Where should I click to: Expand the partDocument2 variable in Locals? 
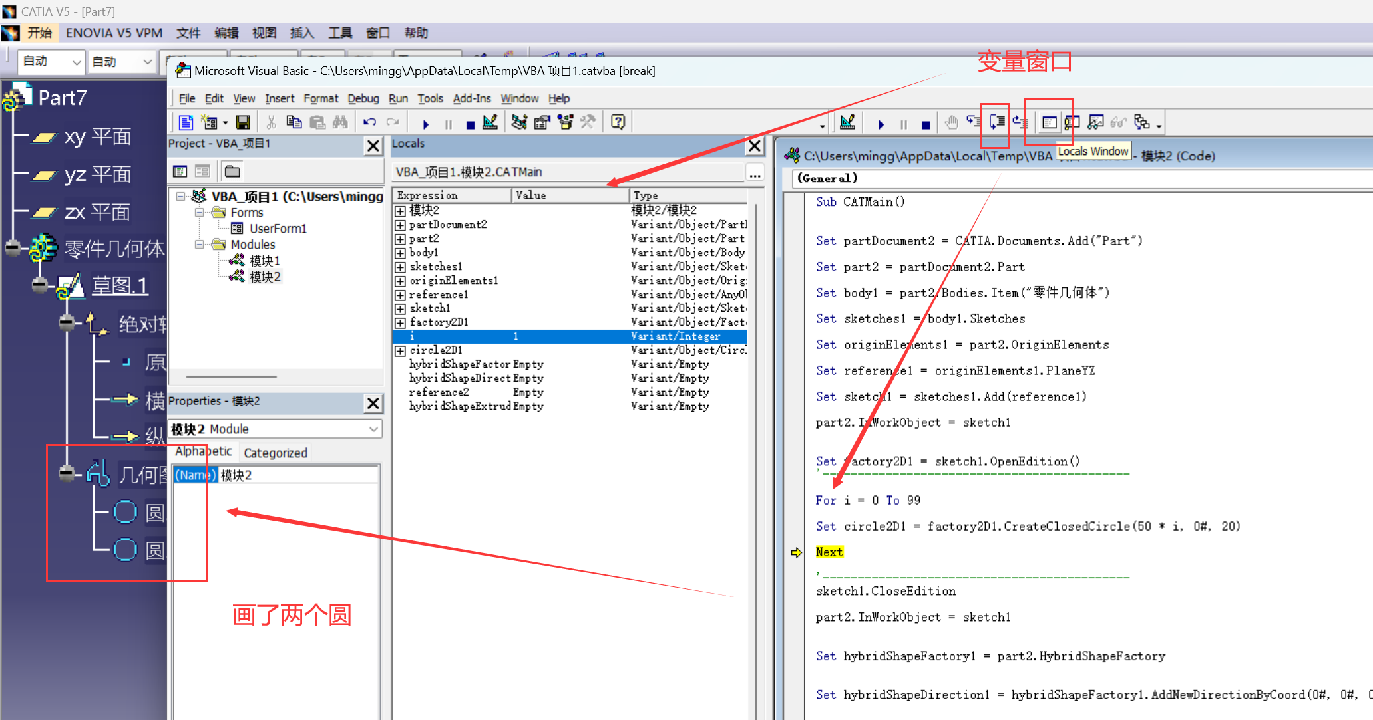[x=400, y=225]
